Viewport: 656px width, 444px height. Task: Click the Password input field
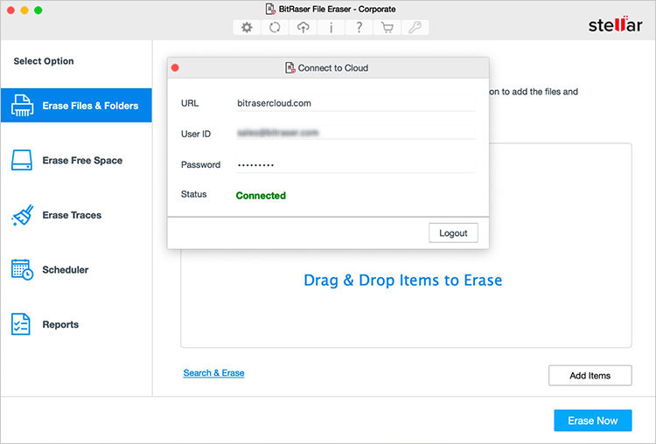[356, 164]
